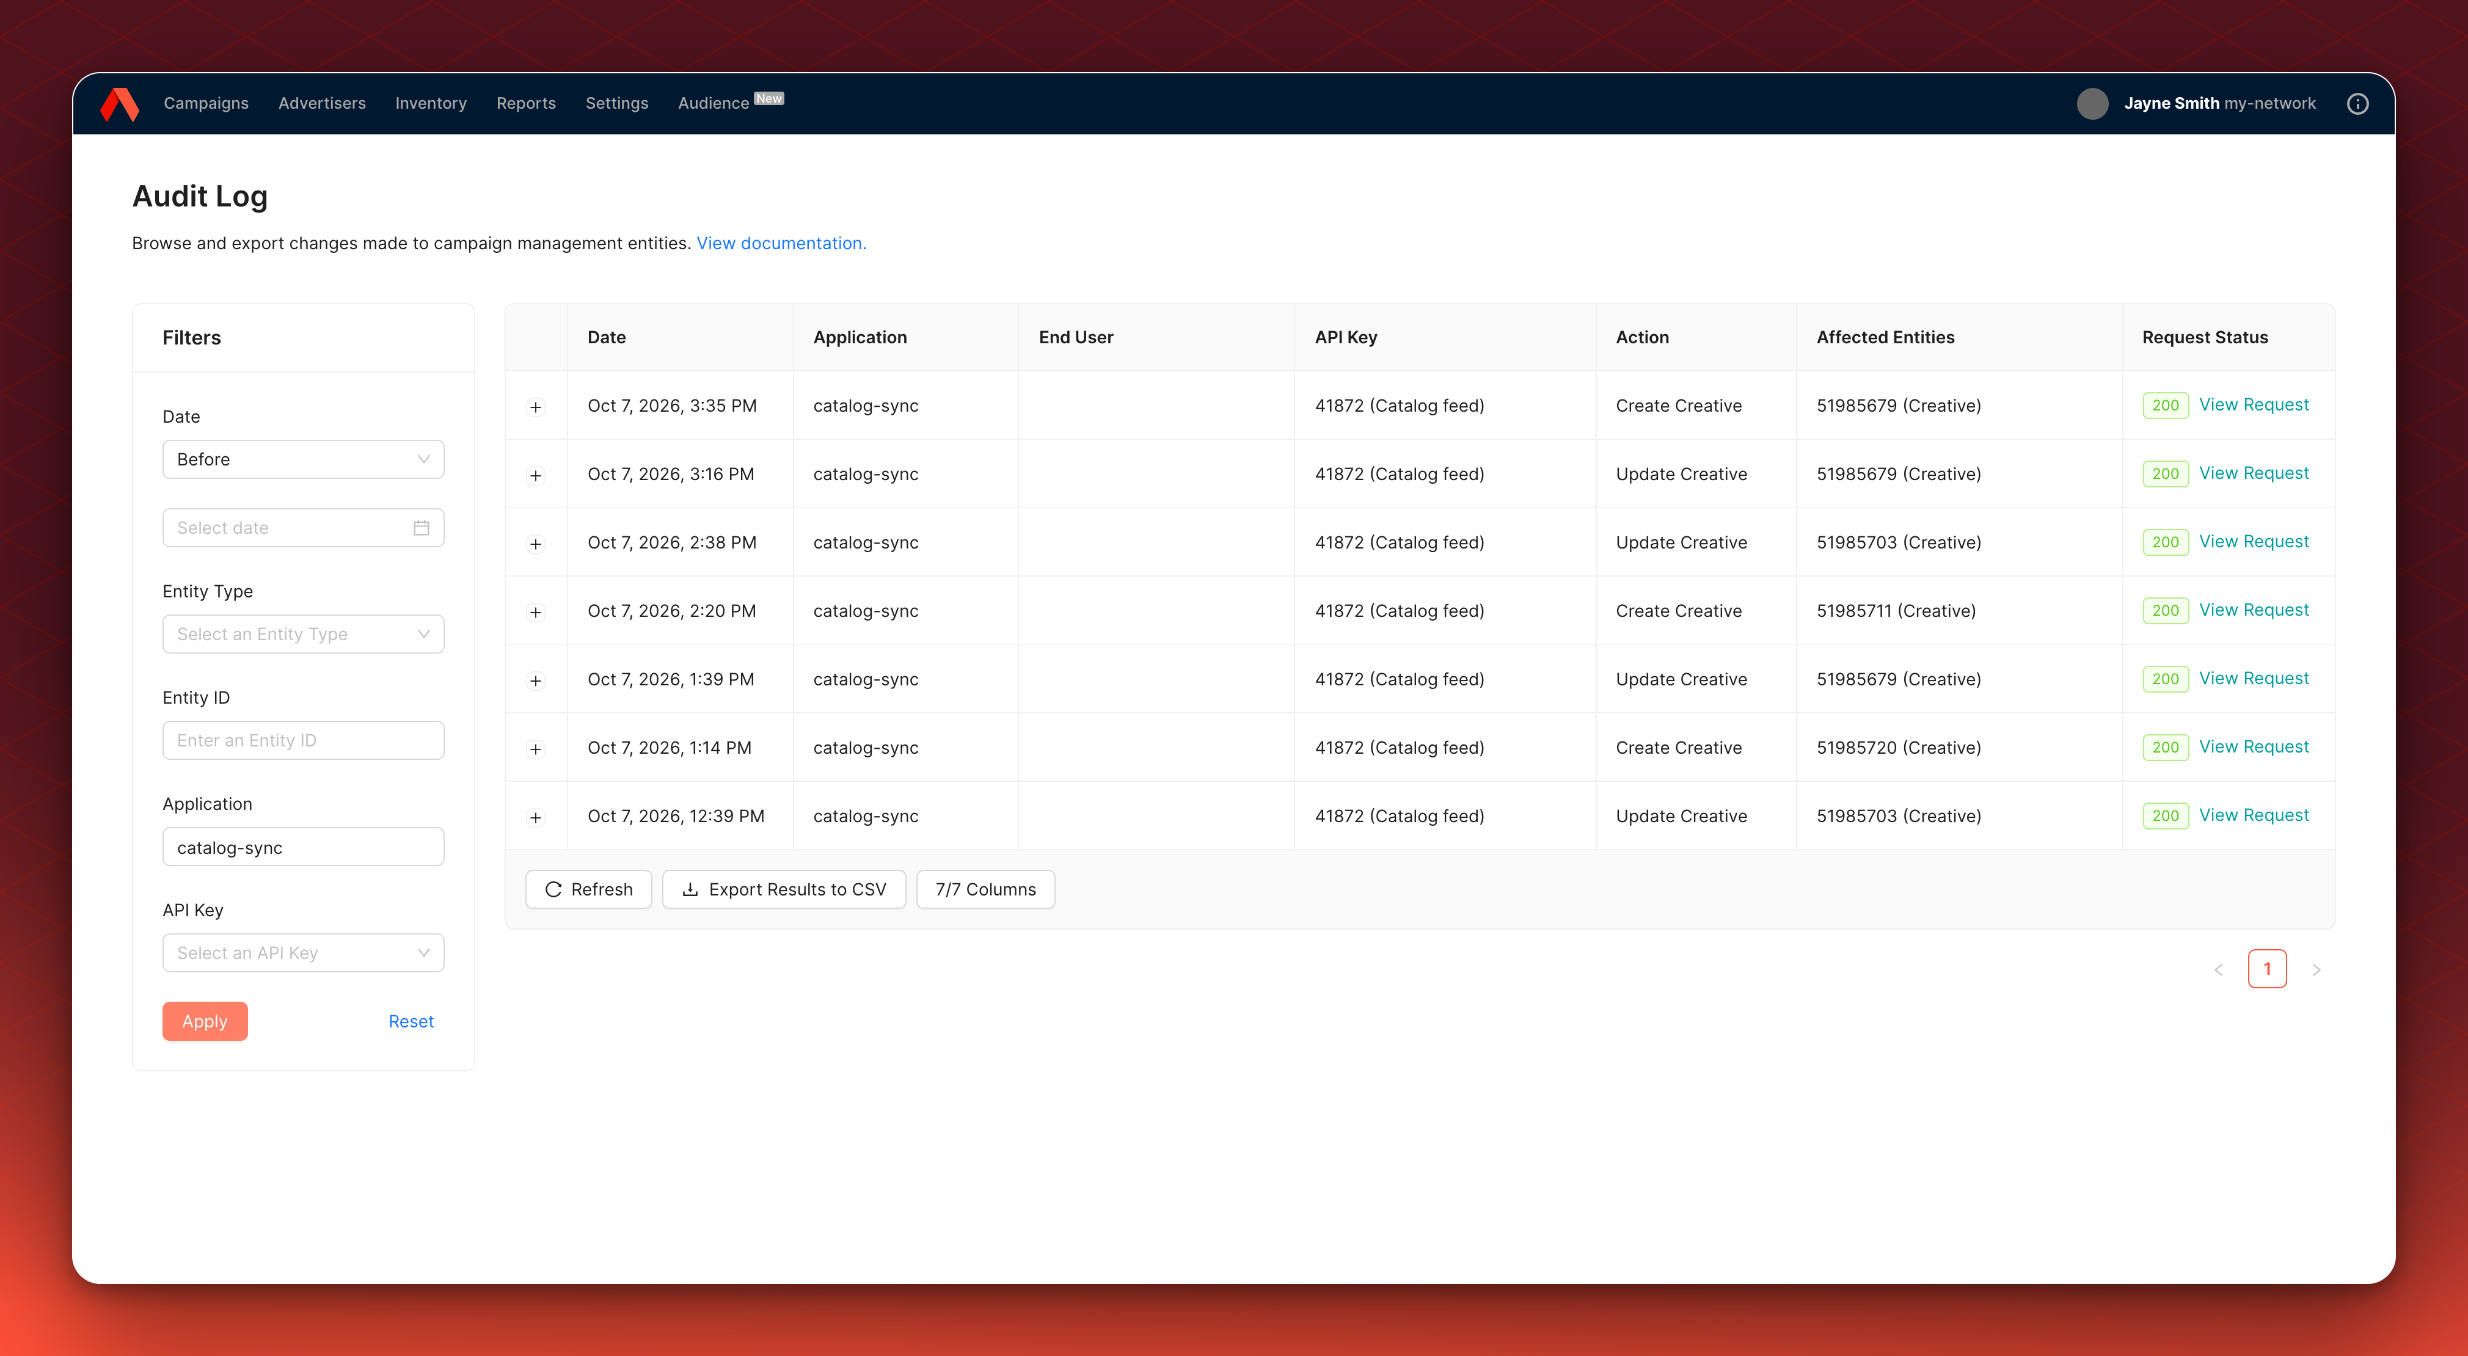
Task: Click Export Results to CSV
Action: click(784, 889)
